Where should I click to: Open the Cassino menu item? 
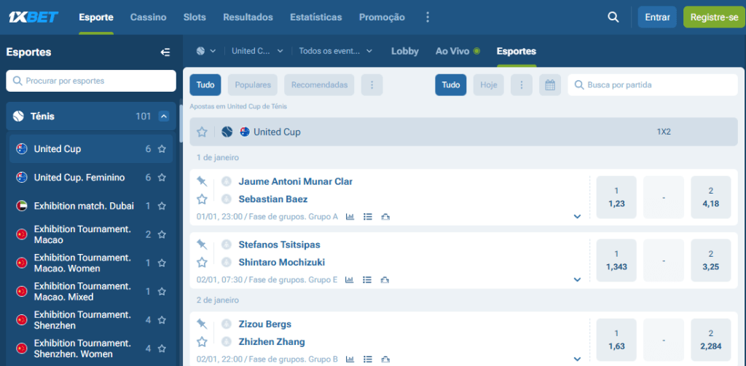pos(148,17)
